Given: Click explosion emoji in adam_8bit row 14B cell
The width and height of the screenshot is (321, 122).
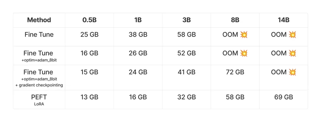Looking at the screenshot, I should [292, 54].
